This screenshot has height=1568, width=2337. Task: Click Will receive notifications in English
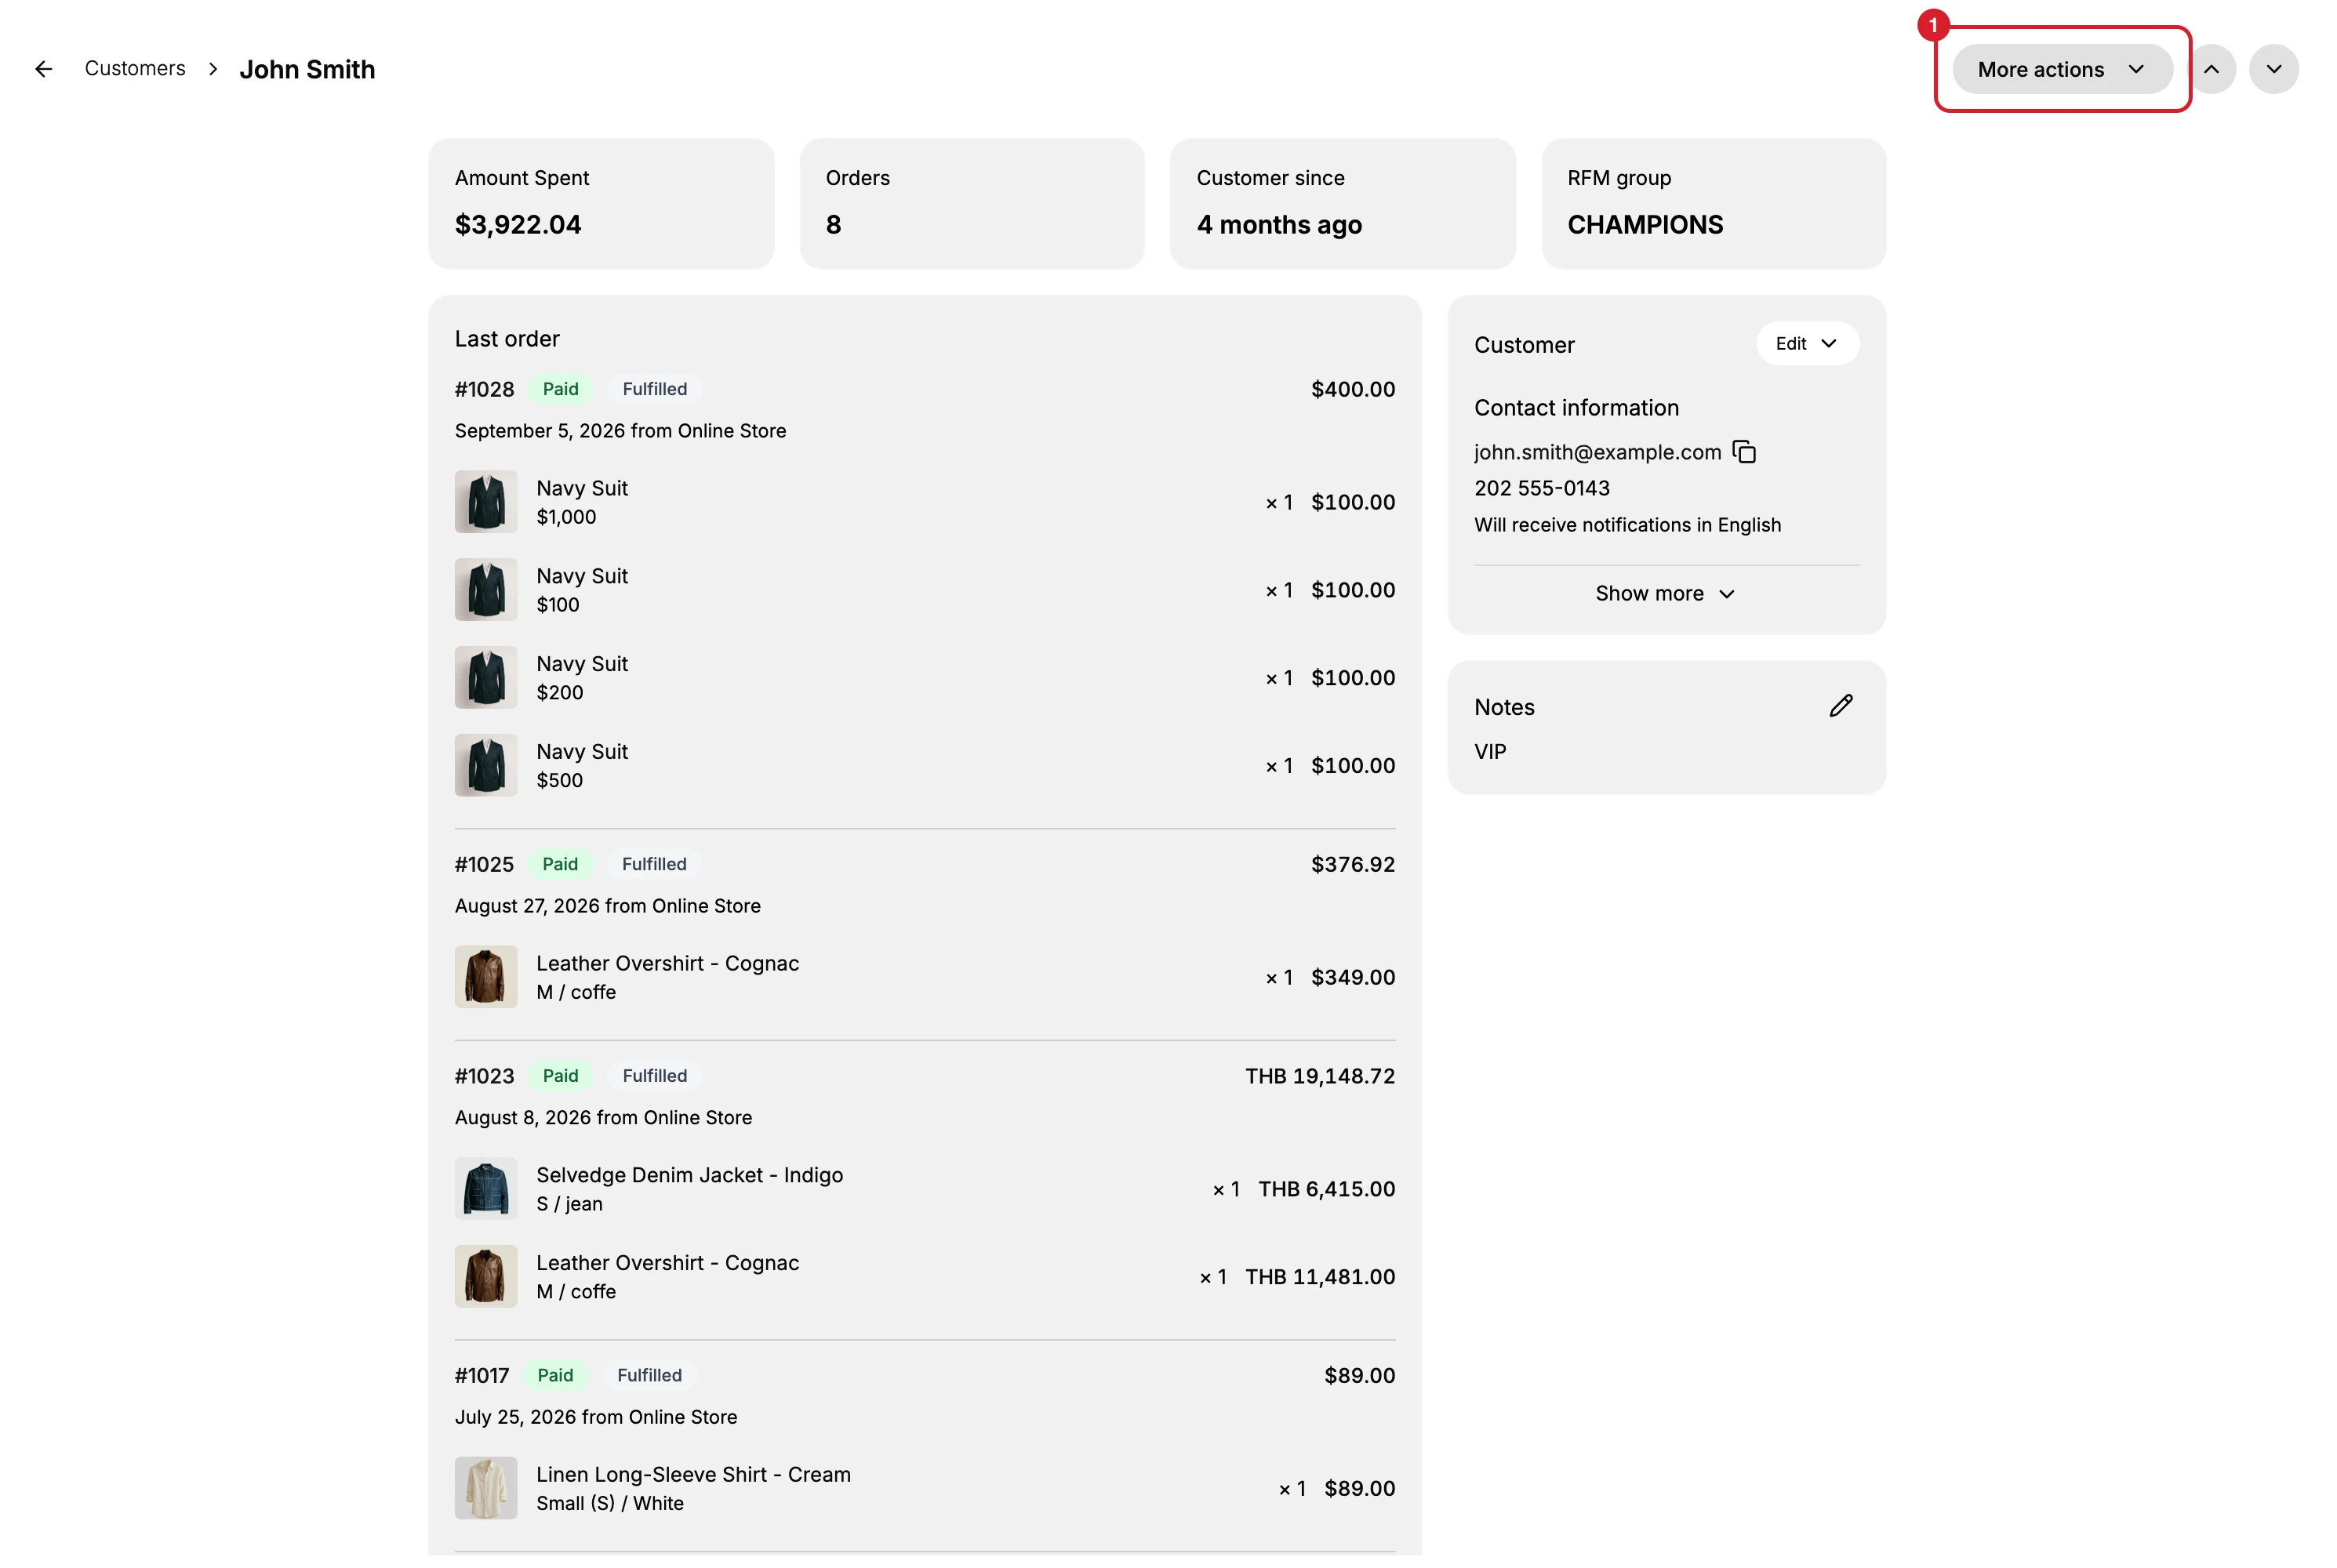click(x=1627, y=525)
